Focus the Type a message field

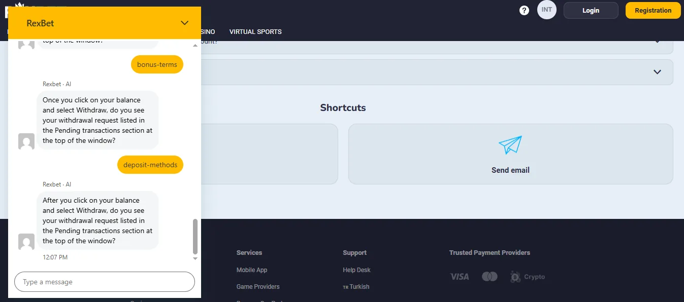point(105,282)
